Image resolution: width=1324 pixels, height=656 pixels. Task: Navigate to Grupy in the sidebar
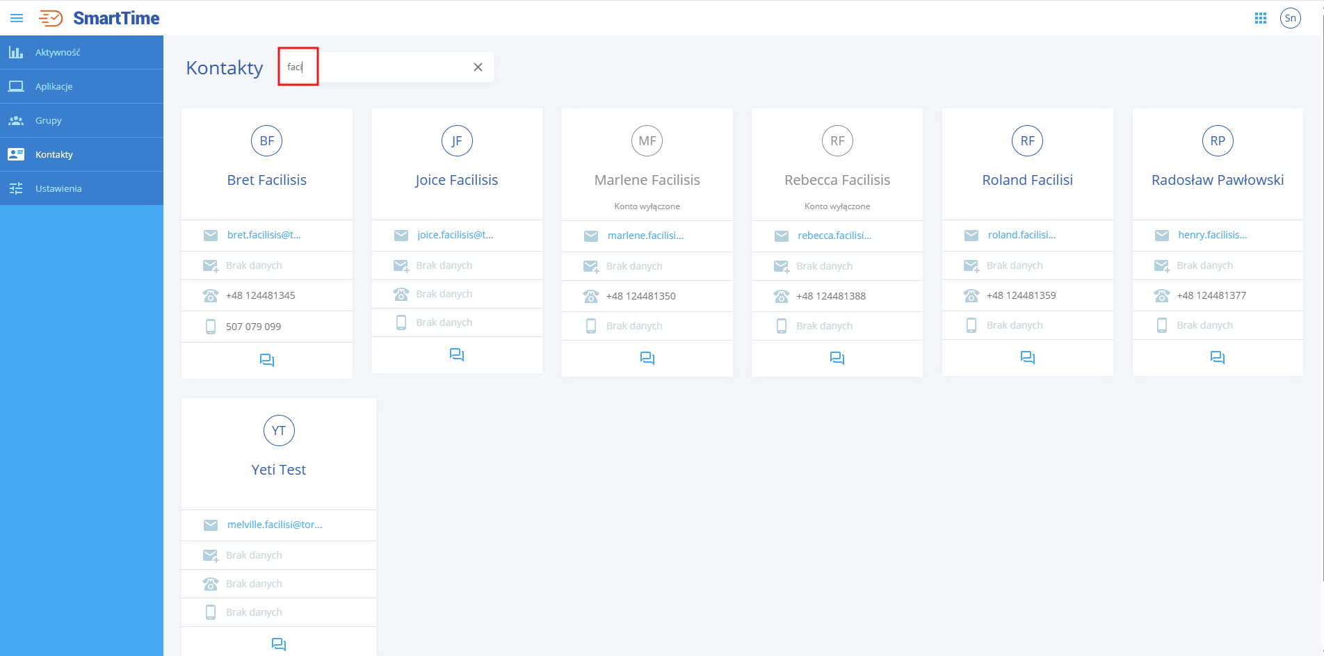pyautogui.click(x=49, y=120)
